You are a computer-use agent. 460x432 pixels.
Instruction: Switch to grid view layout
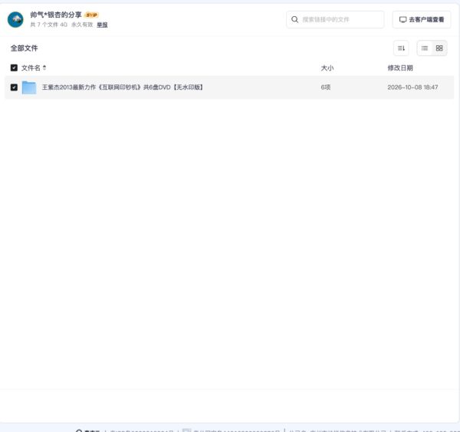tap(439, 48)
